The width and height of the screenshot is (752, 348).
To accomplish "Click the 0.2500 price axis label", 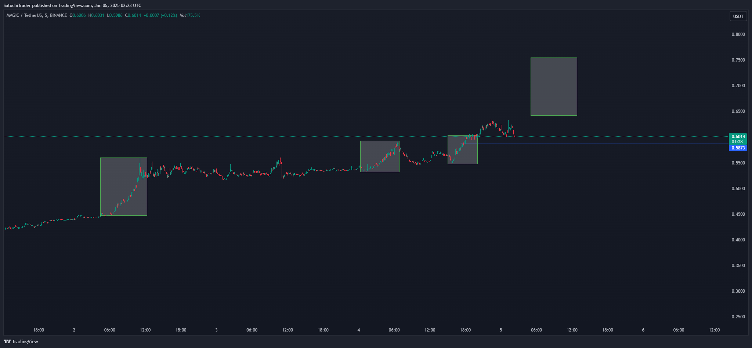I will 738,317.
